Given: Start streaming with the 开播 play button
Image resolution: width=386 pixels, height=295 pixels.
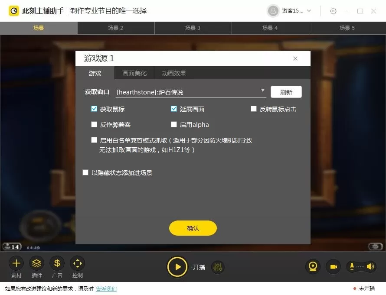Looking at the screenshot, I should click(177, 267).
